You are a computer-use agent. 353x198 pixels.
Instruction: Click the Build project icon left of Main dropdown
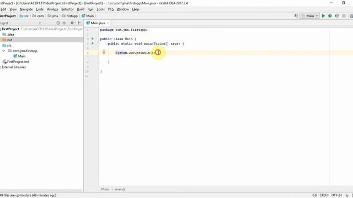[x=296, y=16]
